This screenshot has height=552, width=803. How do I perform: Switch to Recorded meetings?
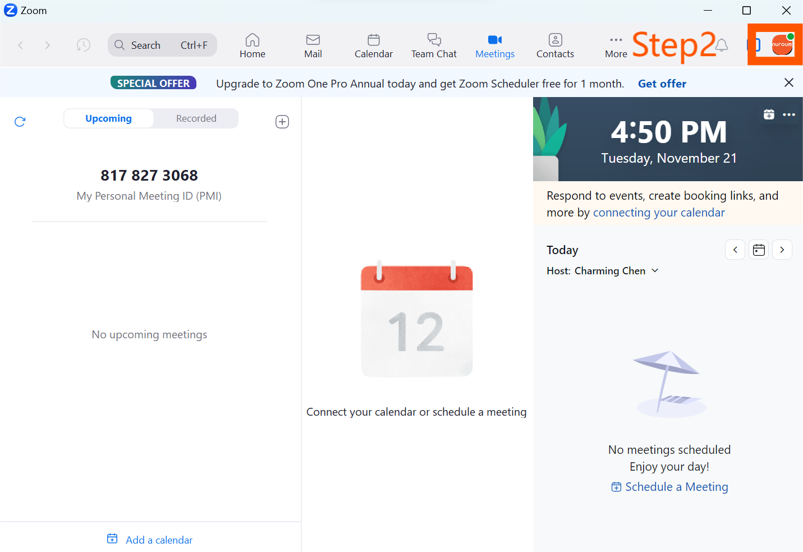196,118
